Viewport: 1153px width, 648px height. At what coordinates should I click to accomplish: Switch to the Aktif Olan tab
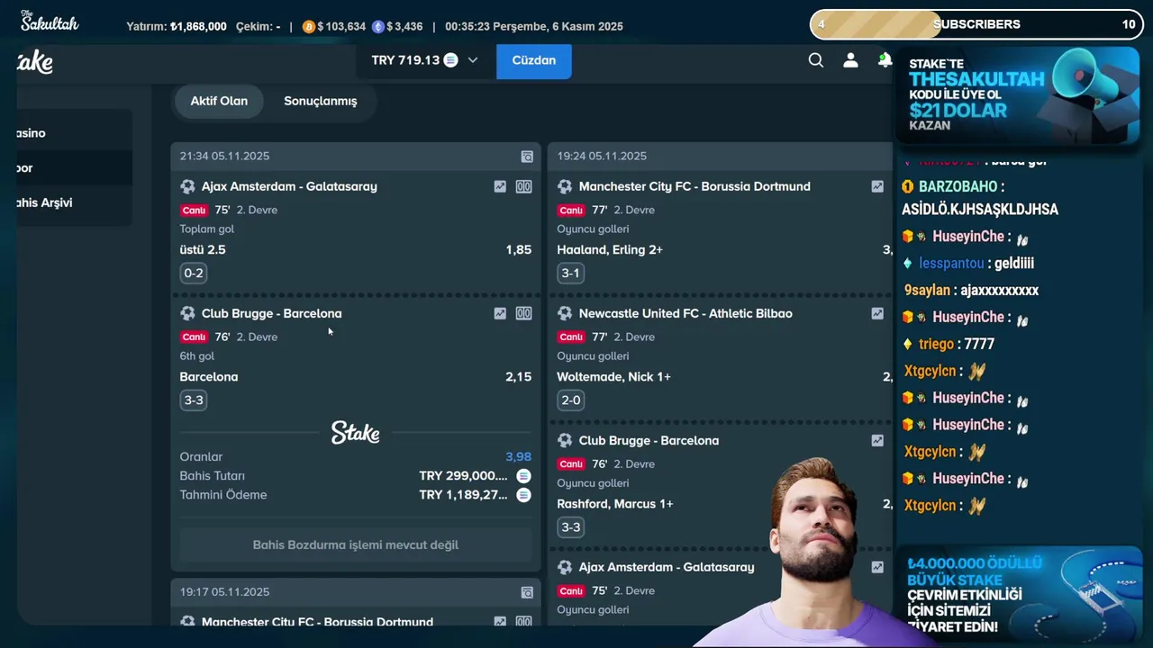pyautogui.click(x=219, y=101)
